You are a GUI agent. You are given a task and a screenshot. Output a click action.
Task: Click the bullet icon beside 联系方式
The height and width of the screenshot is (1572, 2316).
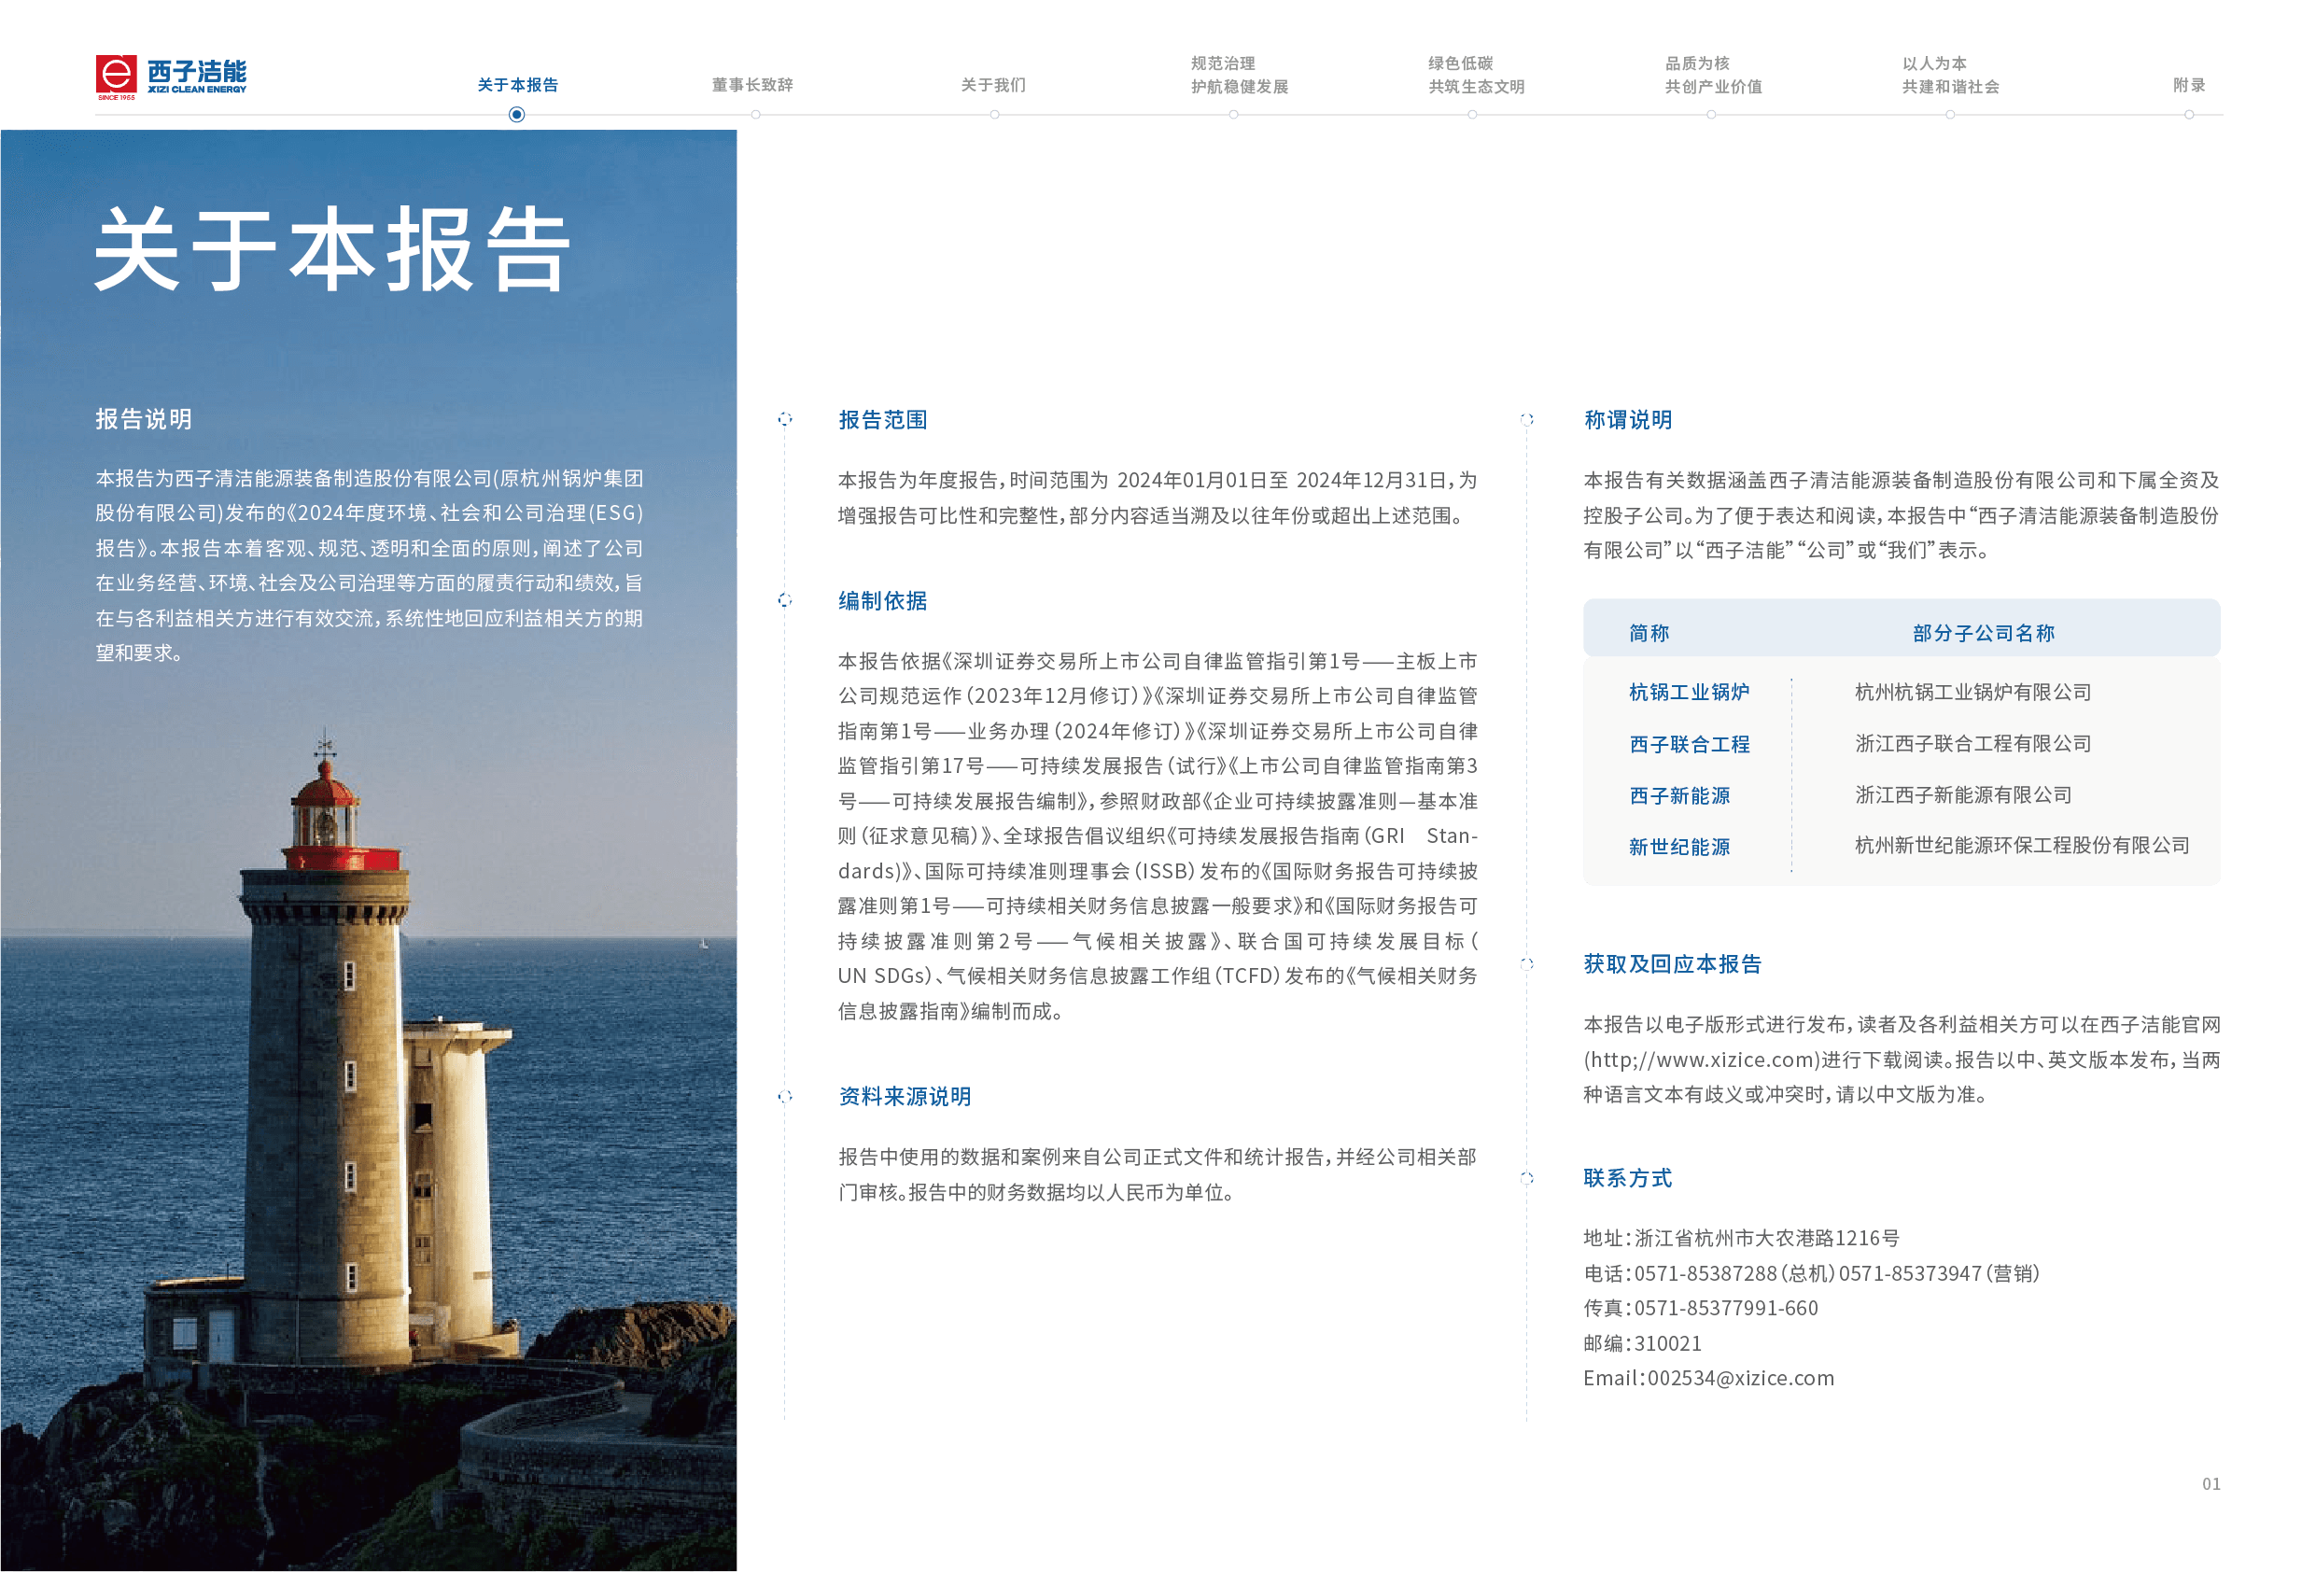pyautogui.click(x=1526, y=1178)
